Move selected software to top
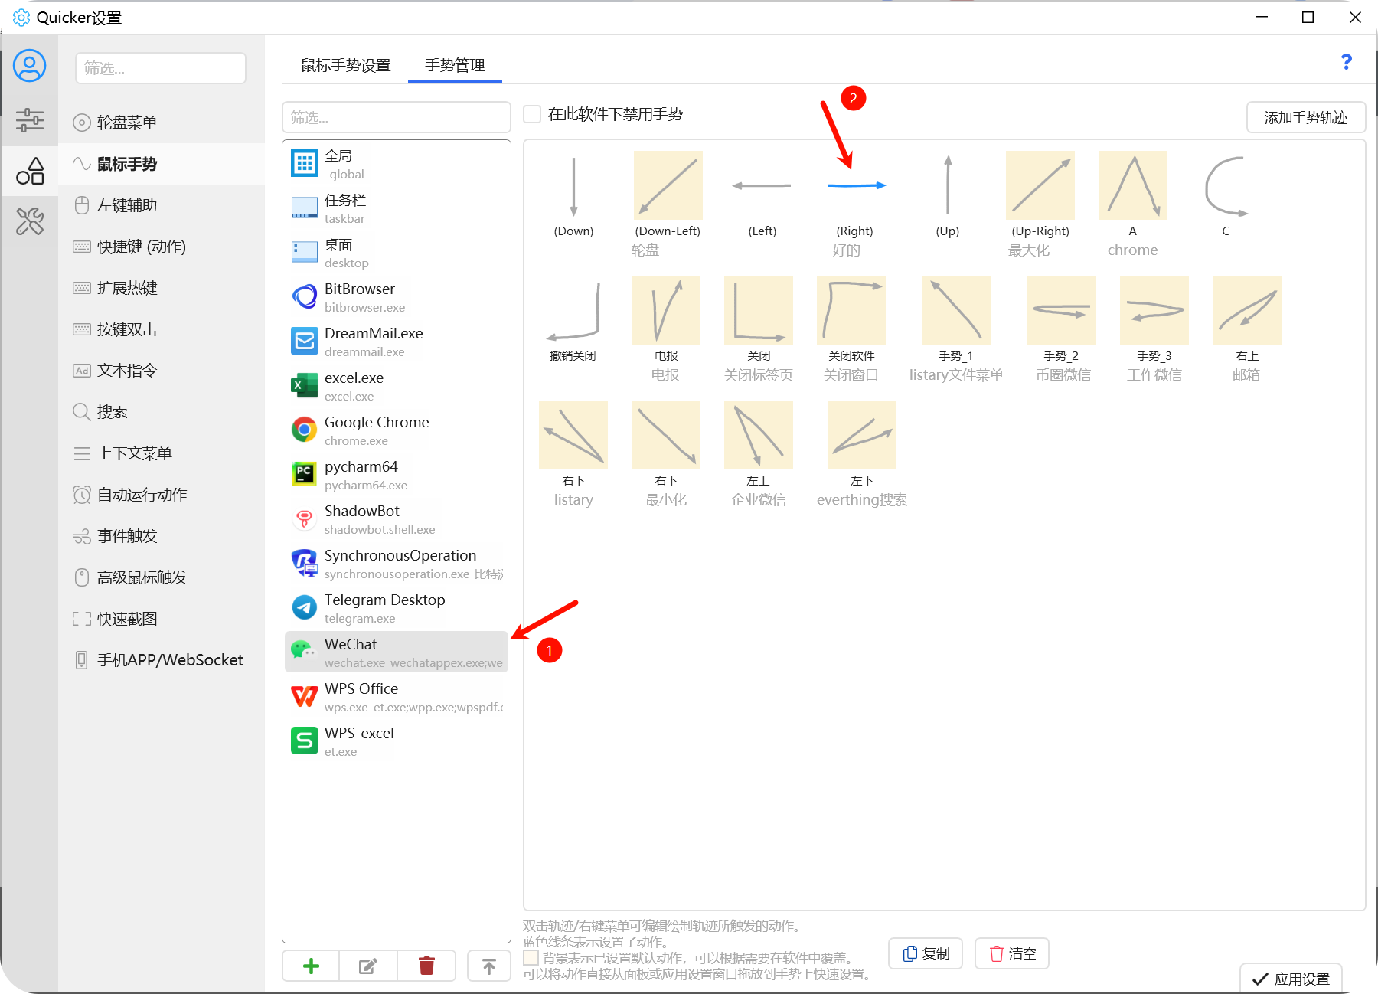Screen dimensions: 1378x994 [x=489, y=966]
